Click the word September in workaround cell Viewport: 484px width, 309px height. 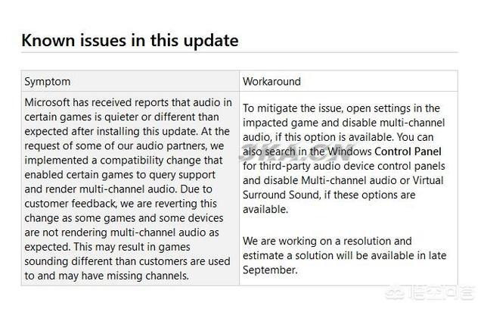(270, 270)
